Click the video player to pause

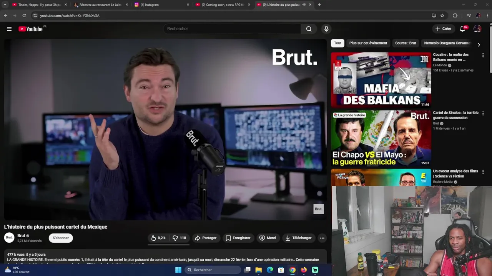(165, 130)
